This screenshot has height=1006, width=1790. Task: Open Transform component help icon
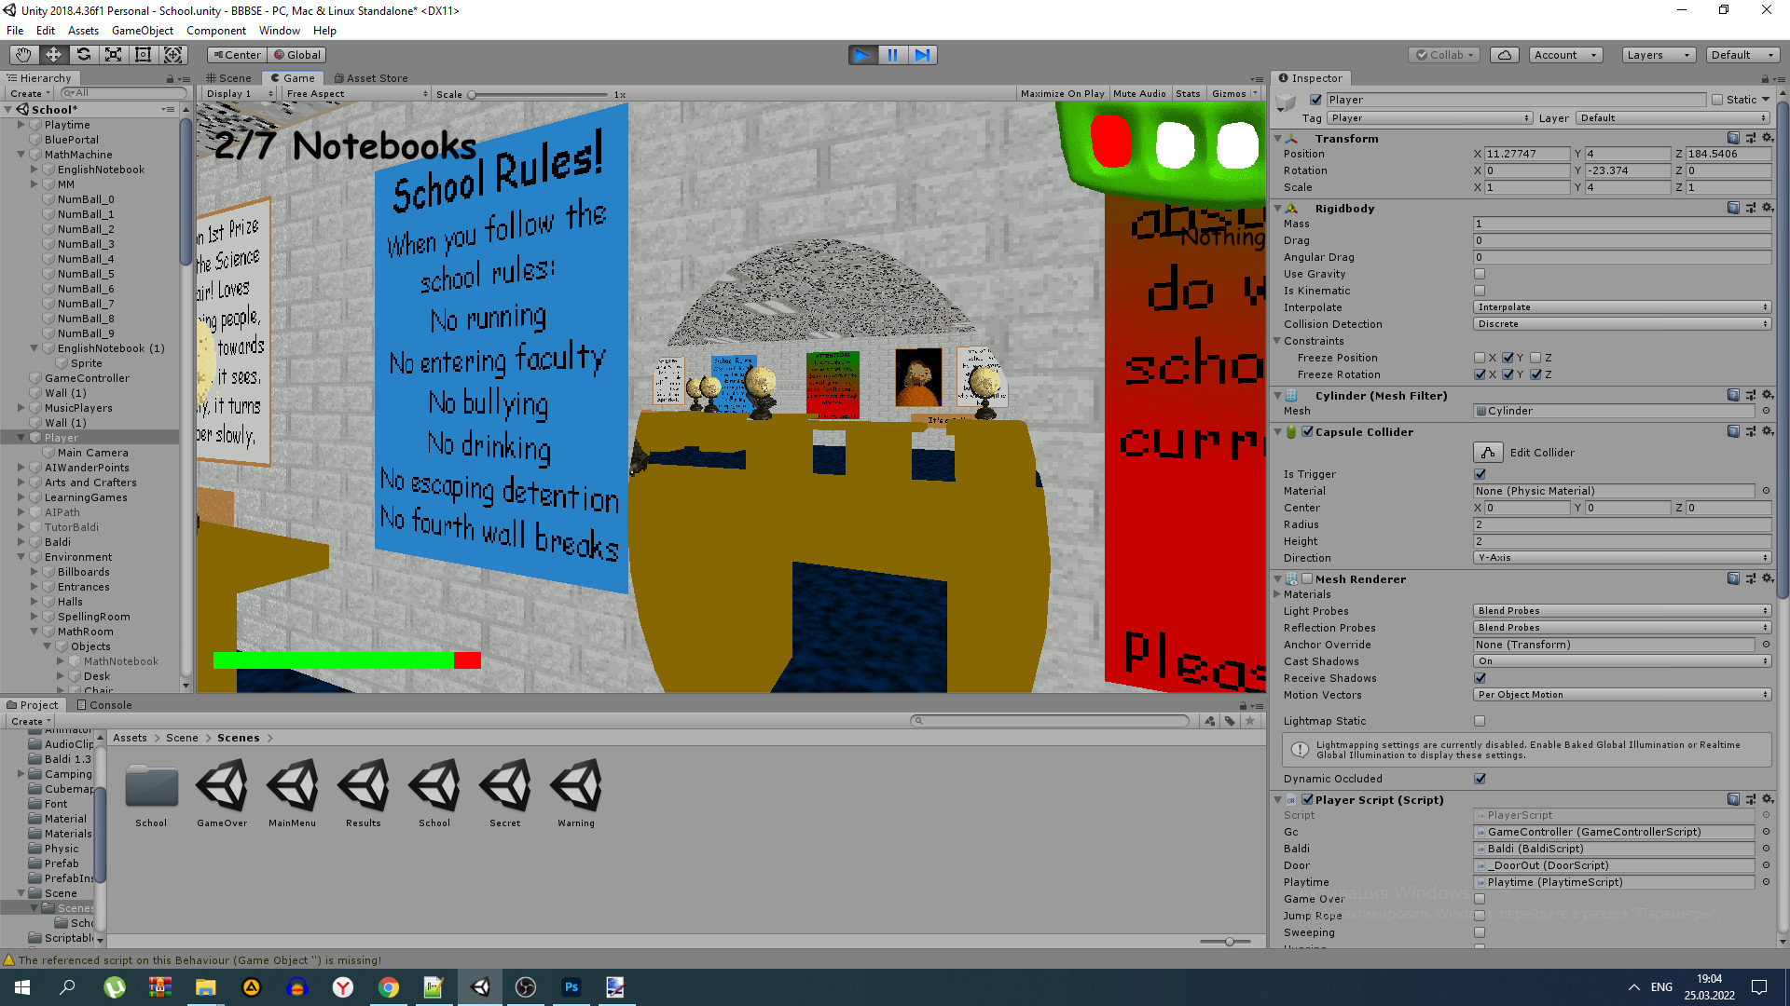pos(1733,138)
